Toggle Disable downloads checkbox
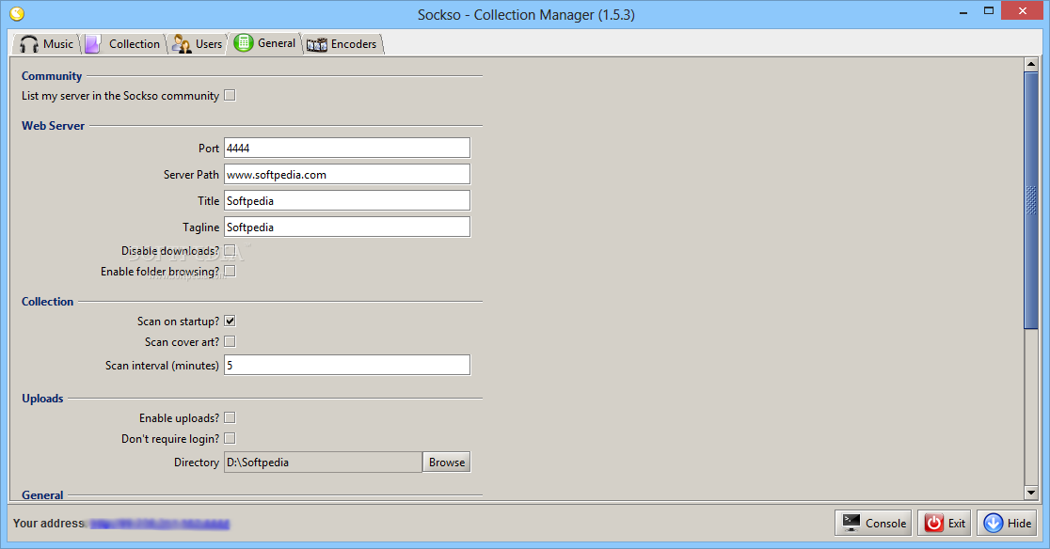Image resolution: width=1050 pixels, height=549 pixels. [x=230, y=251]
